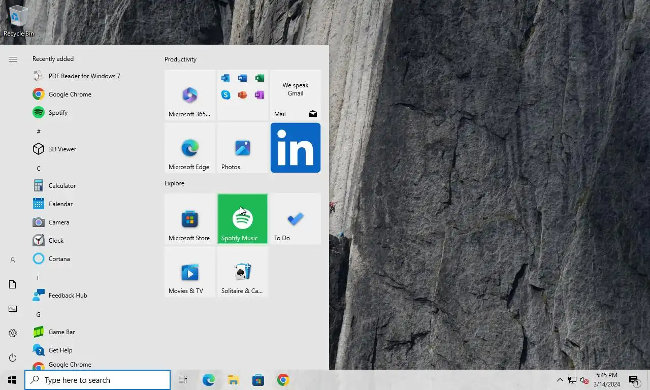Launch the Spotify Music tile
This screenshot has height=390, width=650.
click(x=243, y=219)
